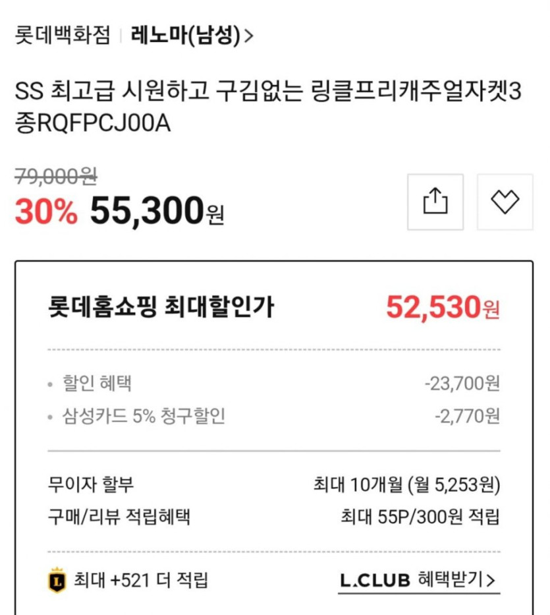Click the 롯데홈쇼핑 최대할인가 heading
The width and height of the screenshot is (550, 615).
click(161, 307)
